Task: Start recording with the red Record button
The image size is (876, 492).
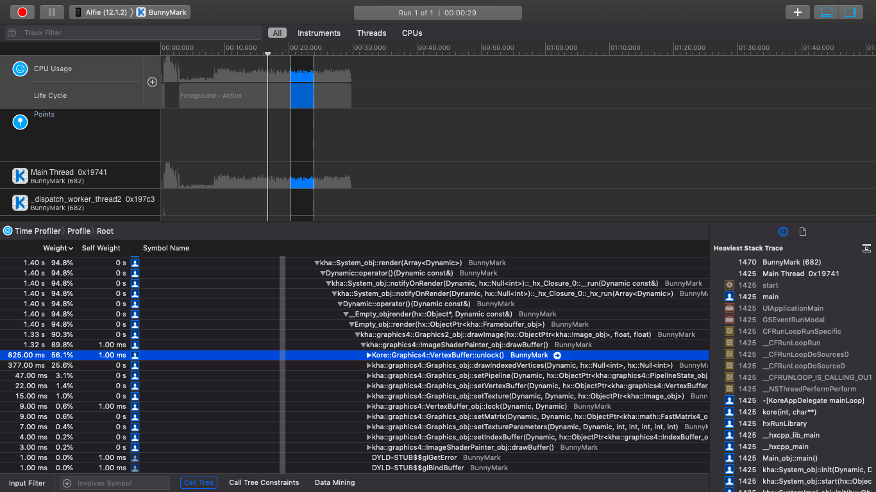Action: click(22, 12)
